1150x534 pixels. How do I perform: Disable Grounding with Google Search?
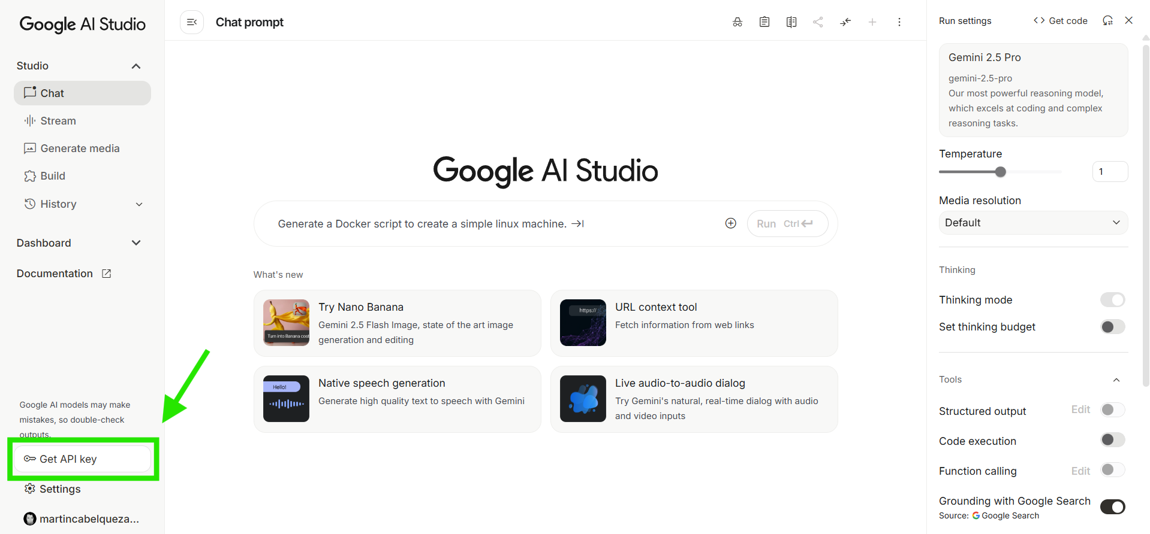click(1112, 507)
